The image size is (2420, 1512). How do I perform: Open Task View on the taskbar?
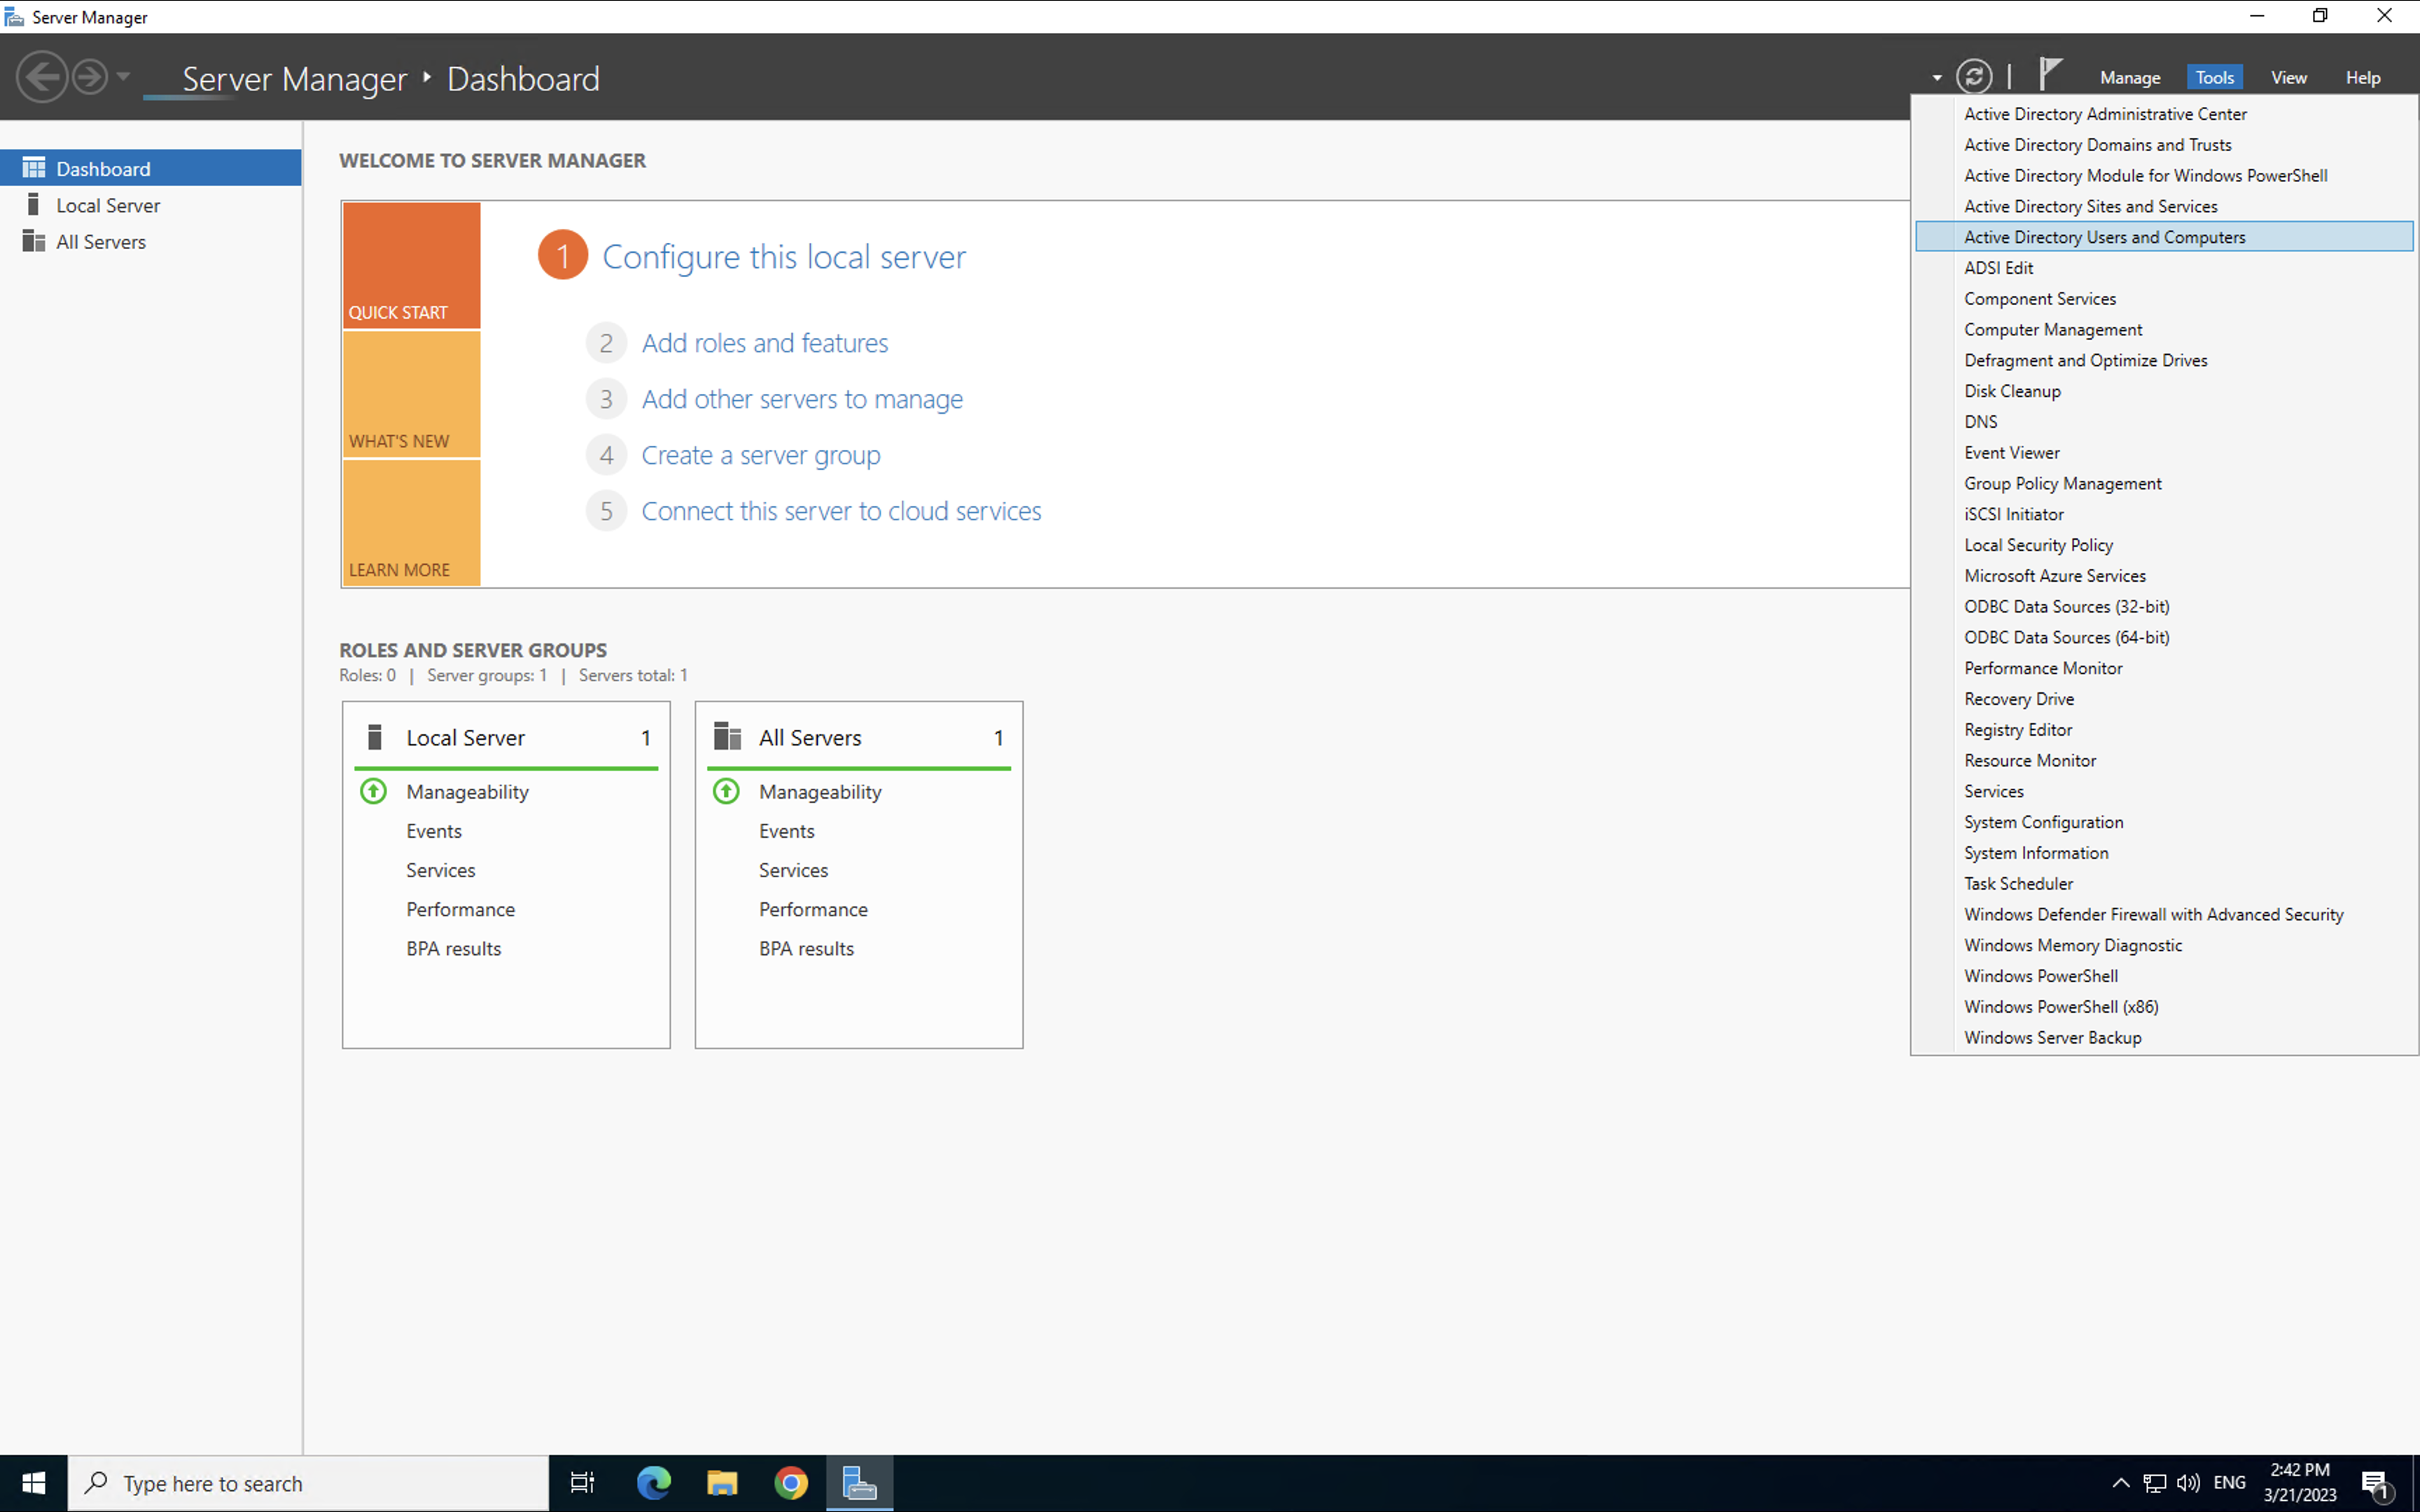[x=582, y=1483]
